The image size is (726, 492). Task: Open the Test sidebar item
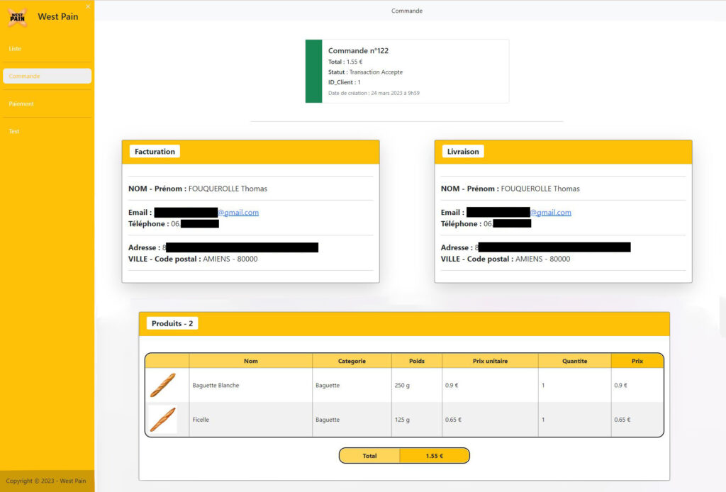(14, 131)
